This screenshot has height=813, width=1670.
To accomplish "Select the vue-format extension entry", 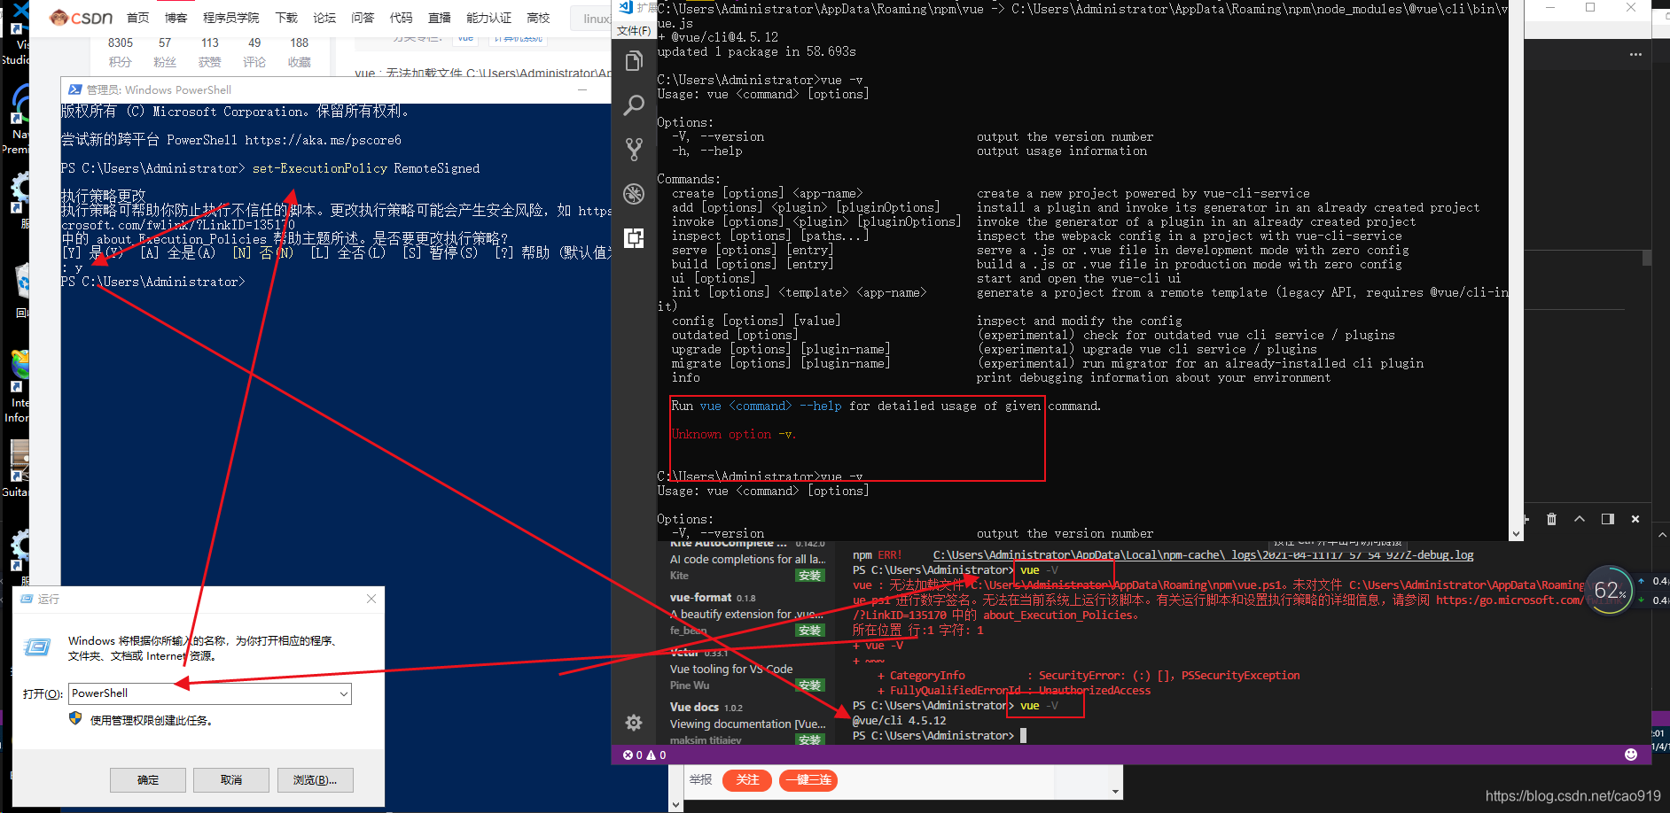I will [x=747, y=614].
